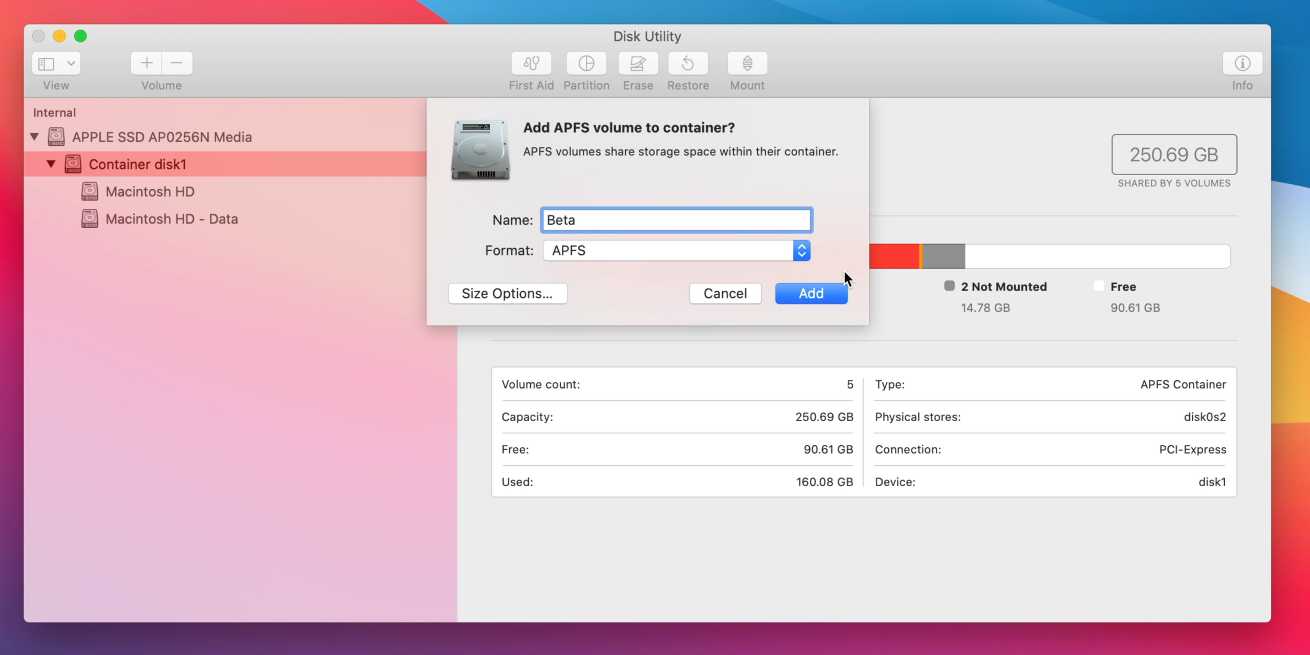This screenshot has height=655, width=1310.
Task: Open the Info inspector icon
Action: click(1242, 63)
